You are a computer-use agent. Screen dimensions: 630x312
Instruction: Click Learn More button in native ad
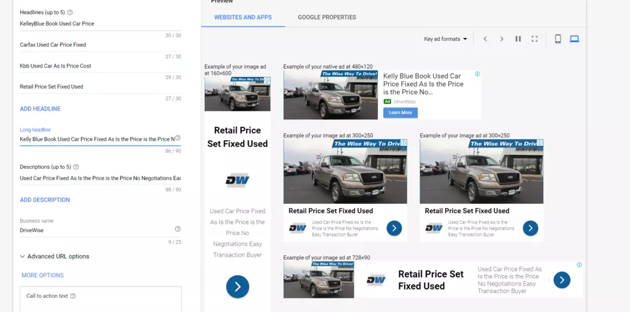[x=401, y=112]
